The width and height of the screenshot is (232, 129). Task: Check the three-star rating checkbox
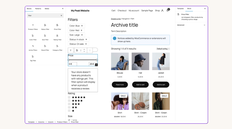pyautogui.click(x=69, y=104)
